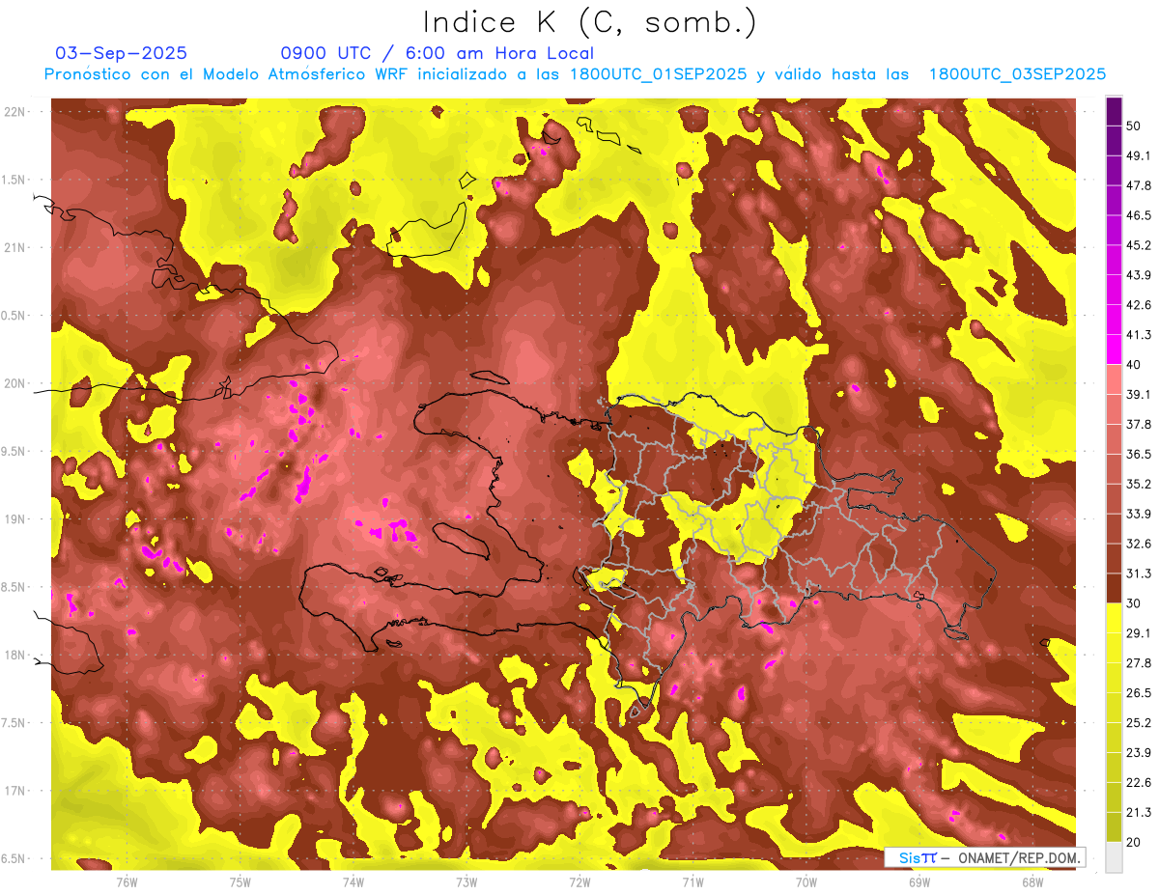Click the "Indice K (C, somb.)" title
Screen dimensions: 1159x895
point(589,21)
